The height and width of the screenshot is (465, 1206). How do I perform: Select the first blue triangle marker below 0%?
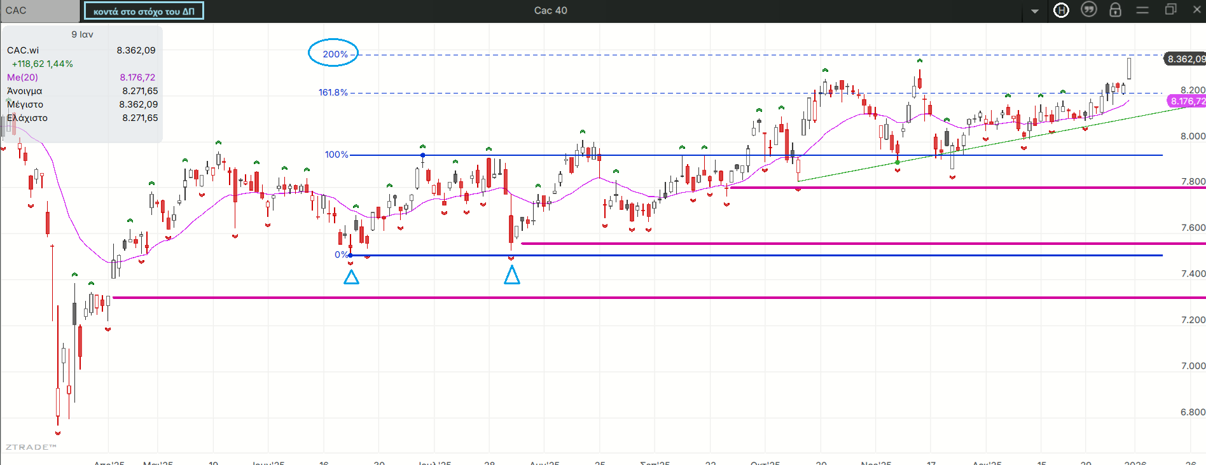[351, 277]
